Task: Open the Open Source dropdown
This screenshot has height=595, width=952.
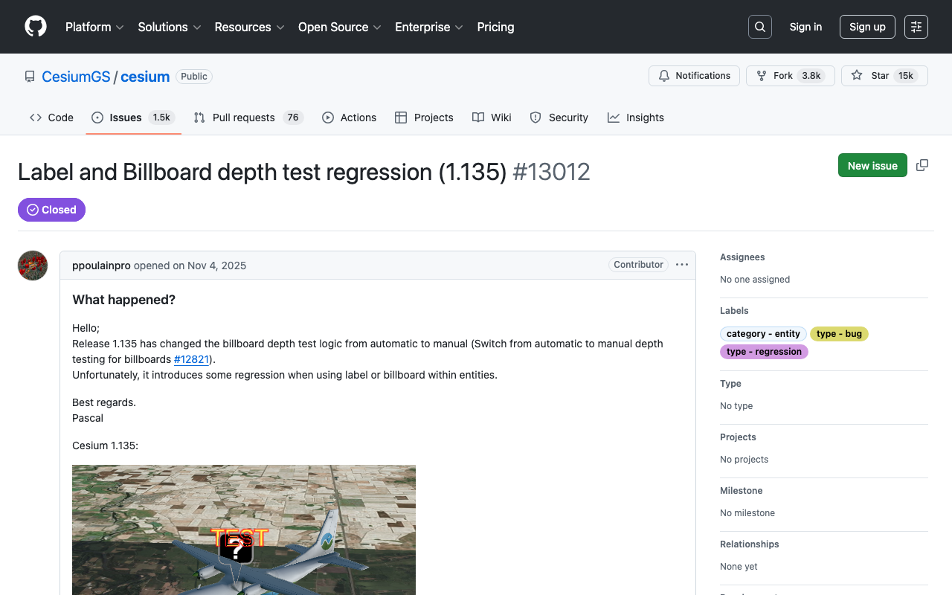Action: (x=339, y=27)
